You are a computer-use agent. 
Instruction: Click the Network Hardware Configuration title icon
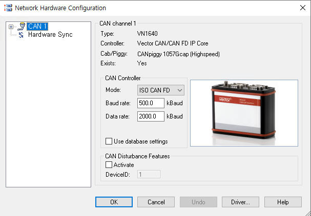pyautogui.click(x=8, y=8)
